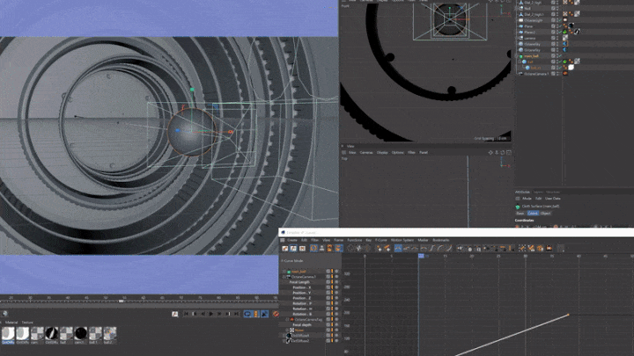Click Go to Start playback button
Screen dimensions: 634x356
click(x=186, y=314)
